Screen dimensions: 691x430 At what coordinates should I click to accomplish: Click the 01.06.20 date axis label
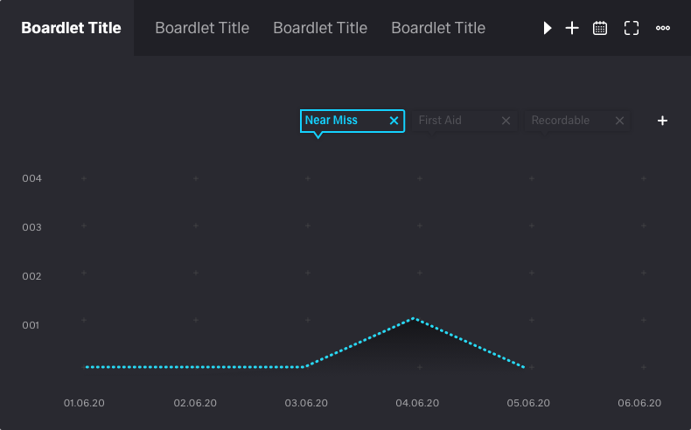(85, 403)
